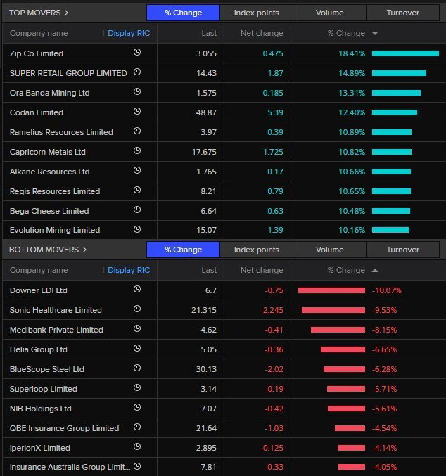Image resolution: width=446 pixels, height=476 pixels.
Task: Click clock icon beside Downer EDI Ltd
Action: pyautogui.click(x=137, y=289)
